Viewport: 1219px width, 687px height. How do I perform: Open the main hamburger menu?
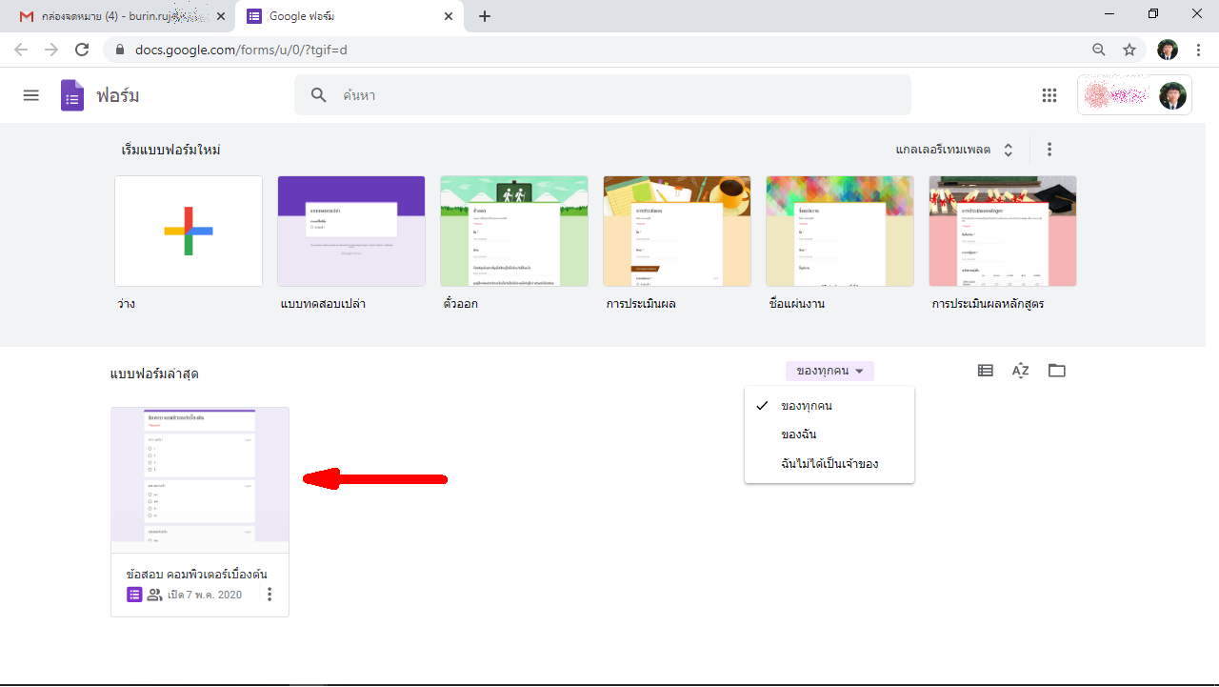click(31, 95)
